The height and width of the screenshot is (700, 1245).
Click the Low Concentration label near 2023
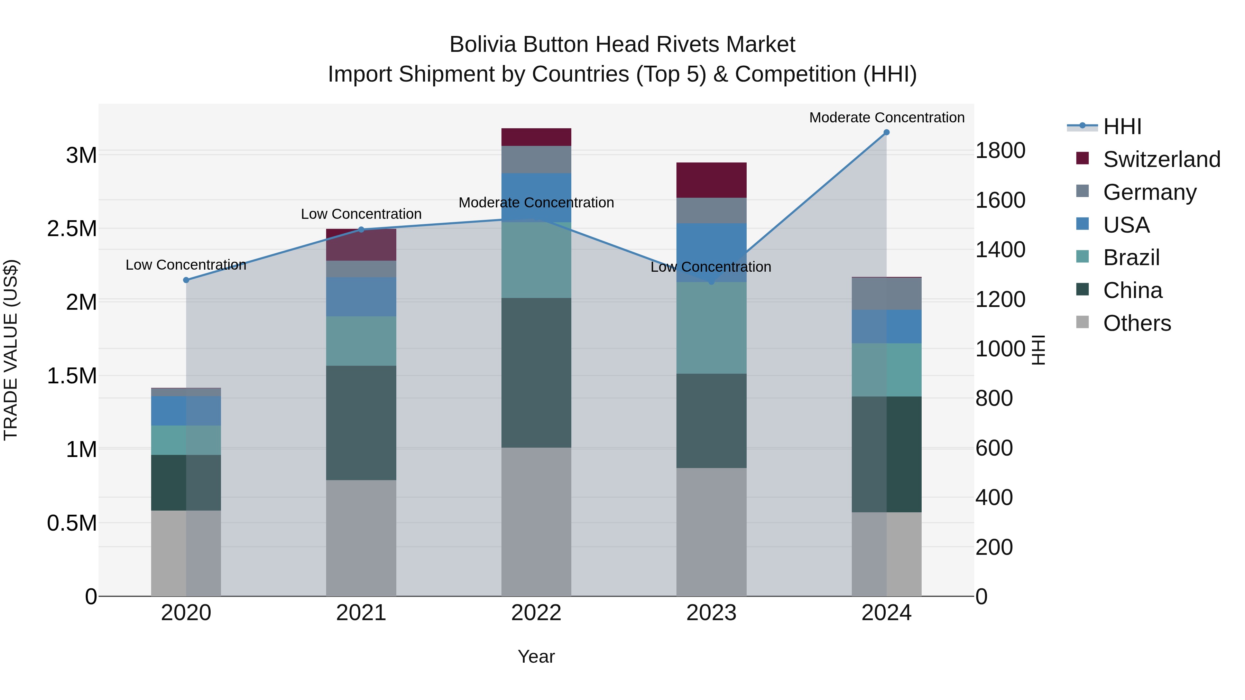tap(711, 267)
